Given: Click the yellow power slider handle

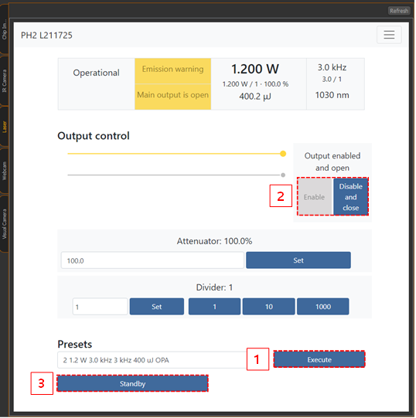Looking at the screenshot, I should click(x=283, y=154).
